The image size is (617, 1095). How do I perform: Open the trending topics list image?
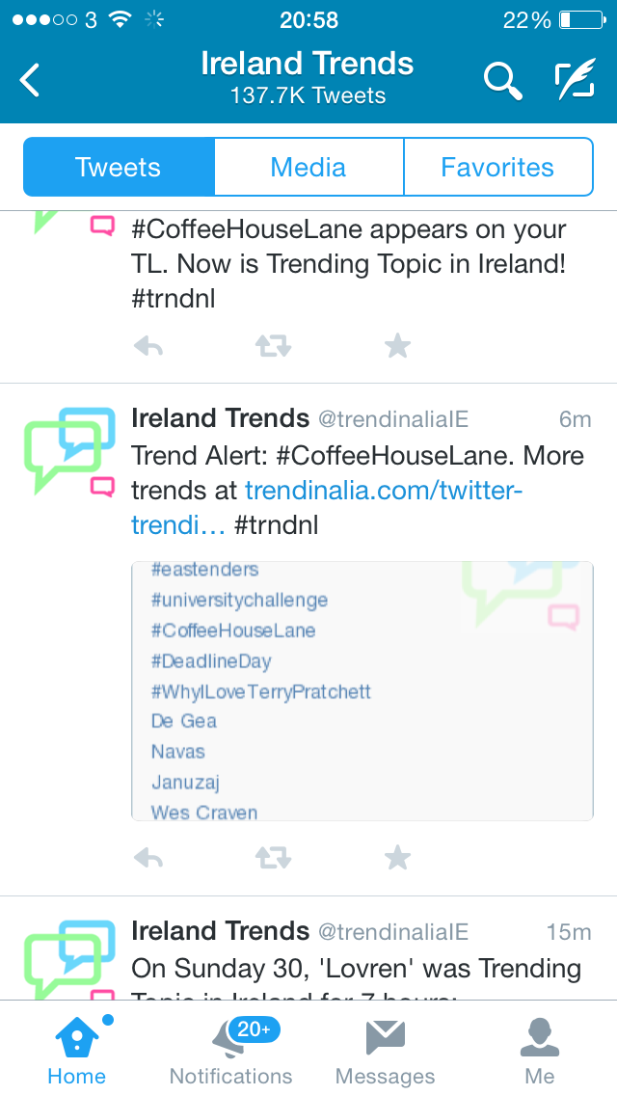362,690
